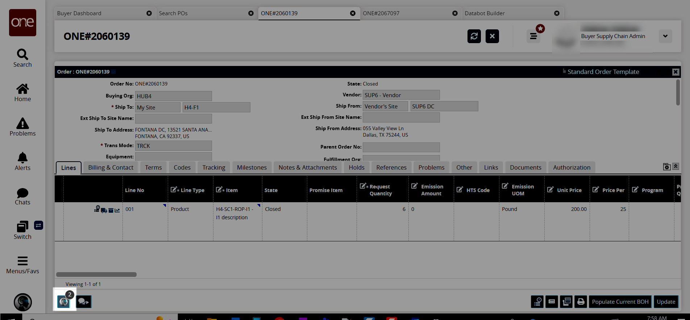
Task: Open the Terms tab
Action: pyautogui.click(x=154, y=167)
